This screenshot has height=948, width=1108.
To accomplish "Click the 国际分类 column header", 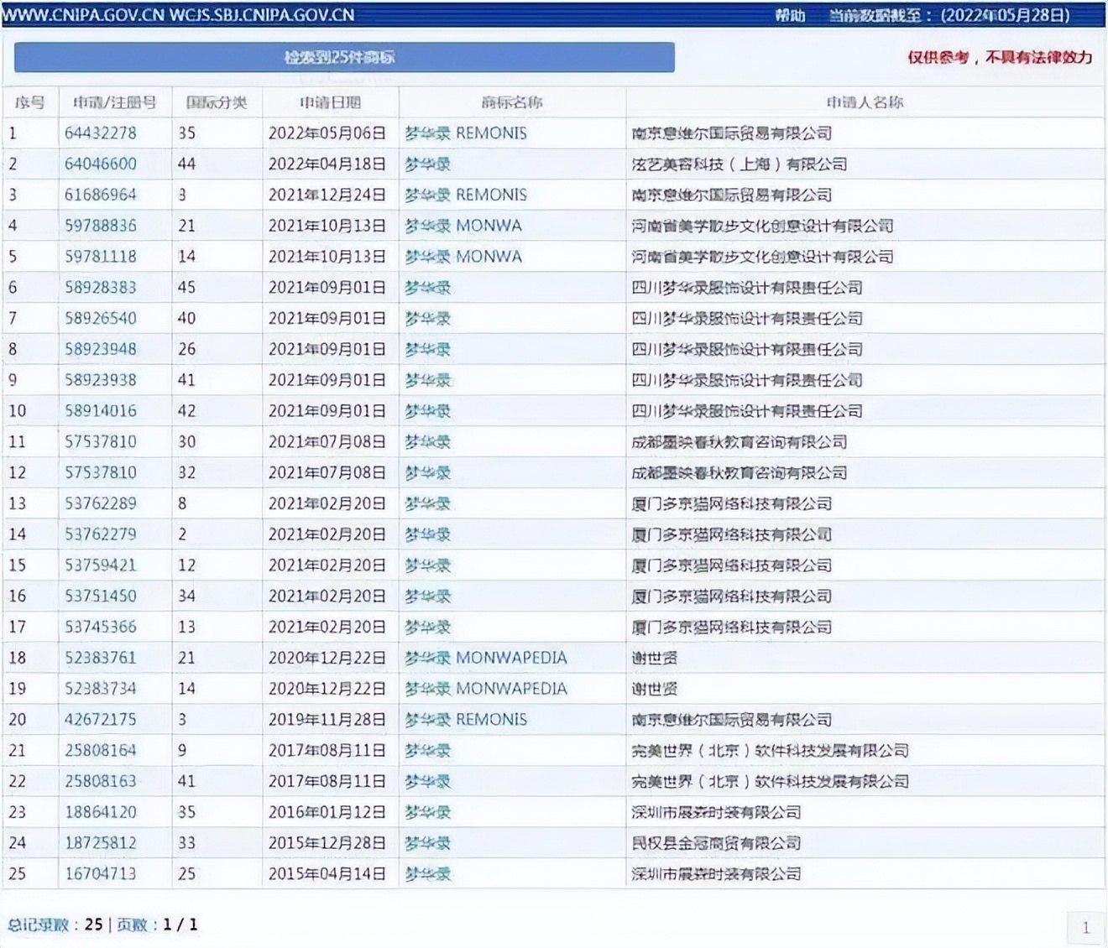I will point(217,102).
